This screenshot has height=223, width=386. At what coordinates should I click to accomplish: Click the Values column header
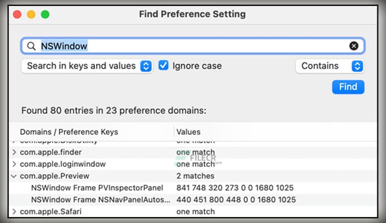click(x=188, y=132)
